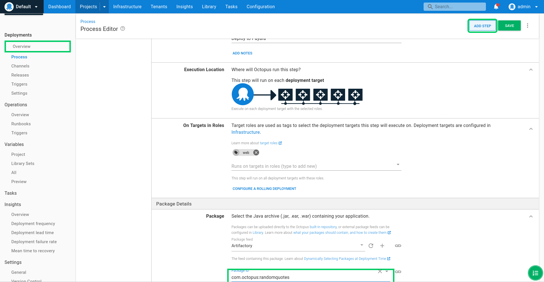
Task: Clear the Package ID value
Action: (380, 272)
